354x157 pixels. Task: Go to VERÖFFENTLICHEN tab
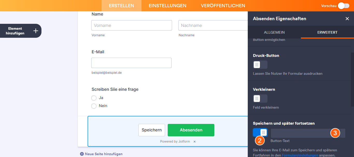click(x=223, y=6)
